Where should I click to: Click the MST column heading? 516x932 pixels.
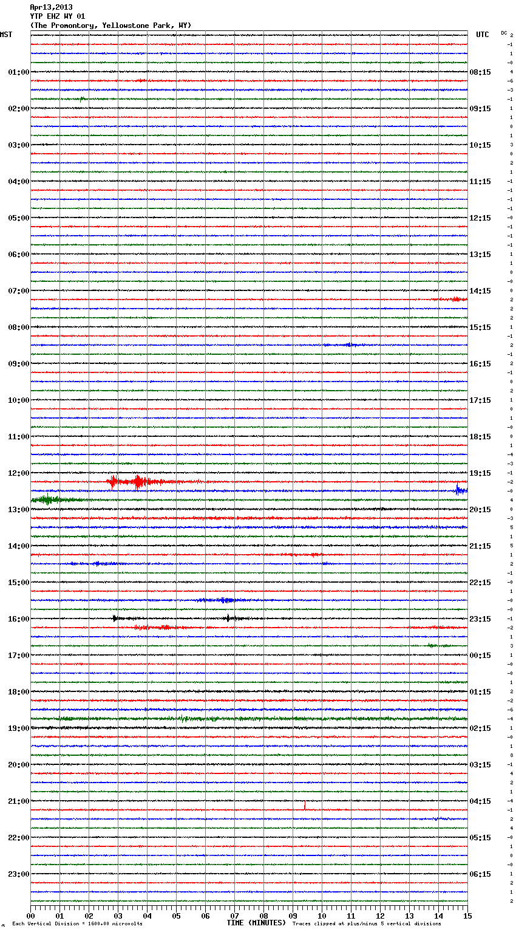[x=6, y=35]
